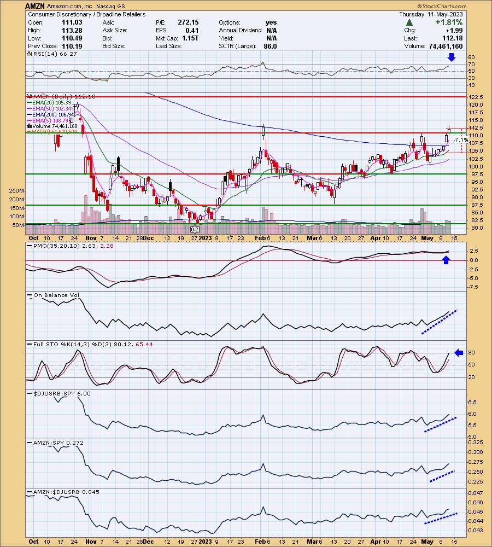This screenshot has height=547, width=492.
Task: Click the 'Ask Size:' field label
Action: 115,30
